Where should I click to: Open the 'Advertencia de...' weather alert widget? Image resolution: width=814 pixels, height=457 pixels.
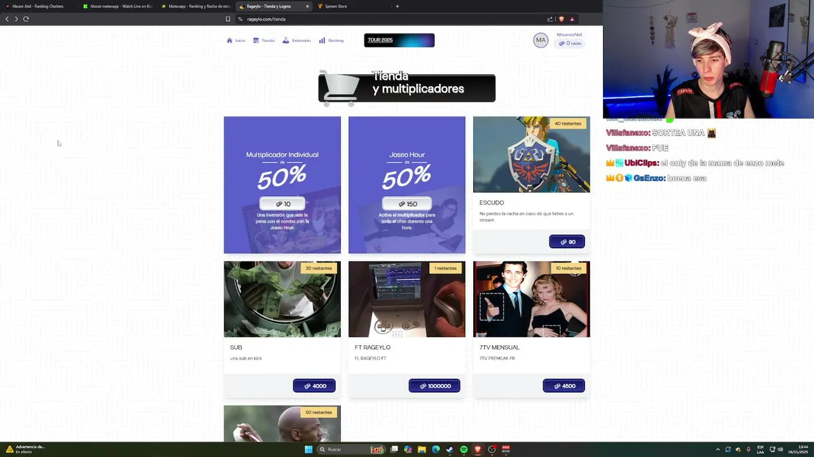click(25, 449)
